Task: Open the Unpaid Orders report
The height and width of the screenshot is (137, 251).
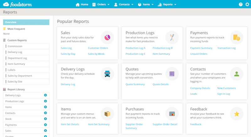Action: [x=199, y=54]
